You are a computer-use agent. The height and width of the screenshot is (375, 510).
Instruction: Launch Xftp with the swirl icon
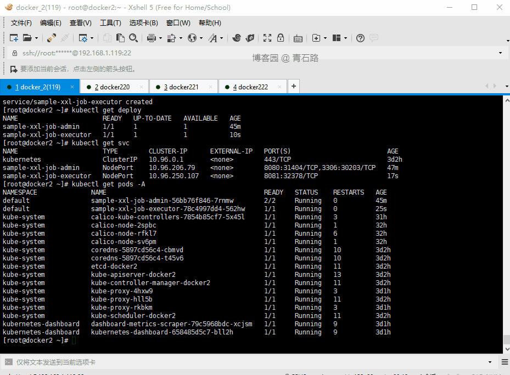237,38
